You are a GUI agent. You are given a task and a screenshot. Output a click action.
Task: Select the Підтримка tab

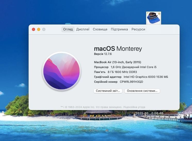click(119, 29)
